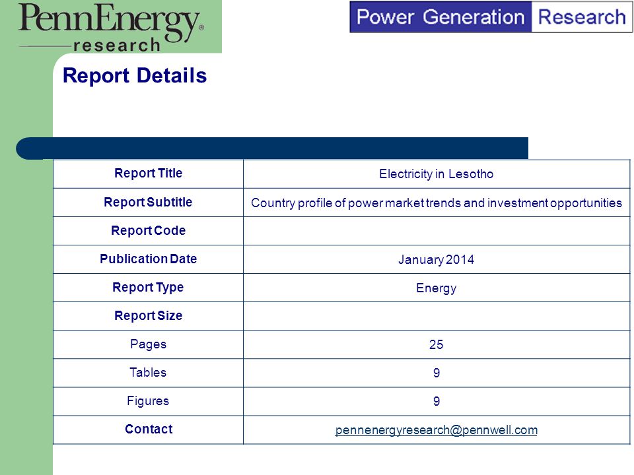Click the Report Subtitle label cell

click(149, 203)
